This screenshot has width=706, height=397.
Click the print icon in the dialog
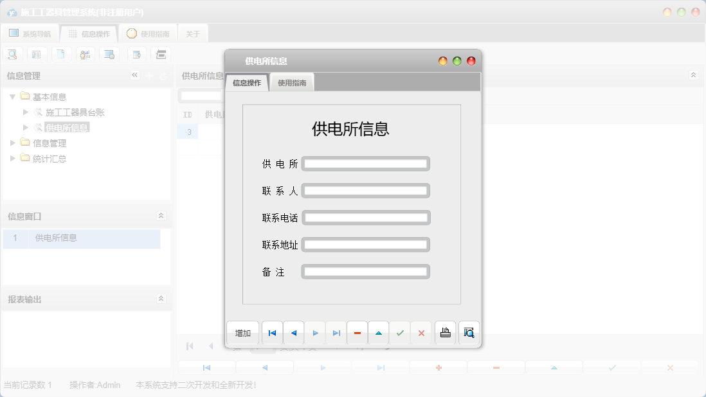445,333
